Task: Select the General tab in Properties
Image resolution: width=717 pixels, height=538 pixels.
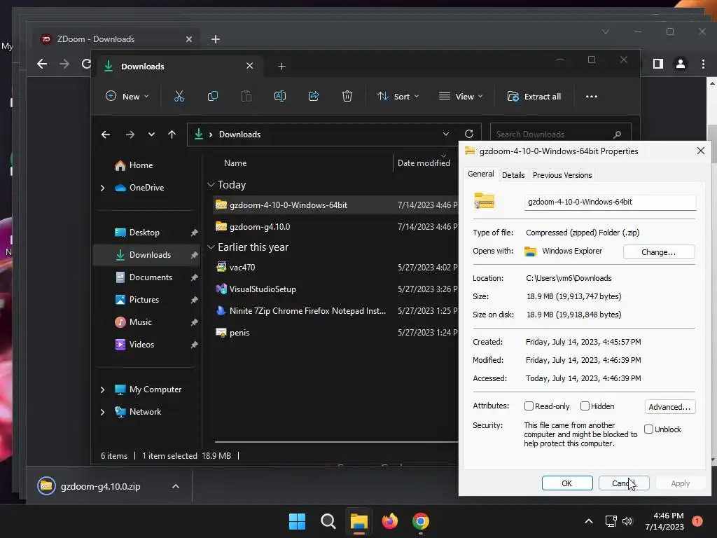Action: pos(480,174)
